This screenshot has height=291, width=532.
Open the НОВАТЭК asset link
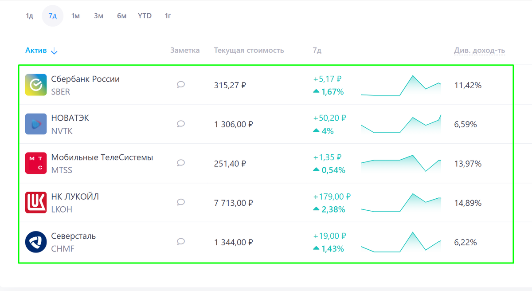70,118
